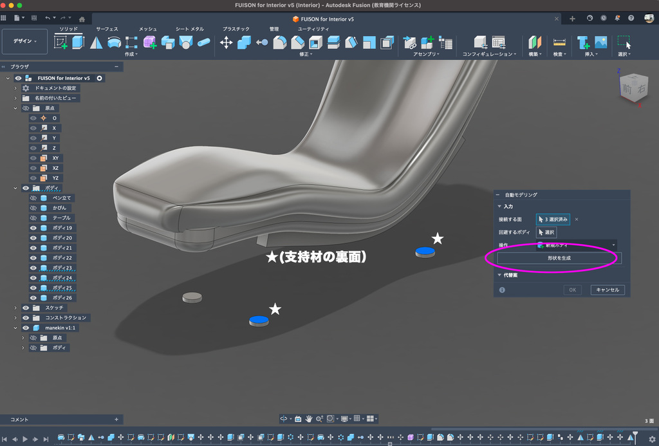
Task: Open the 操作 dropdown showing 新規ボディ
Action: [x=576, y=245]
